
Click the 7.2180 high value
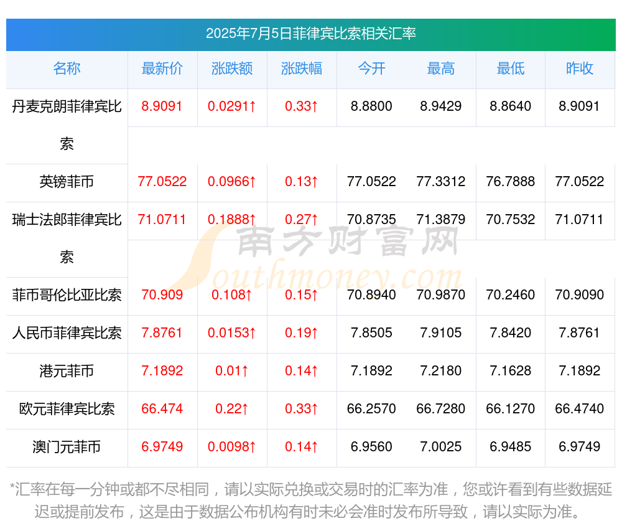441,370
